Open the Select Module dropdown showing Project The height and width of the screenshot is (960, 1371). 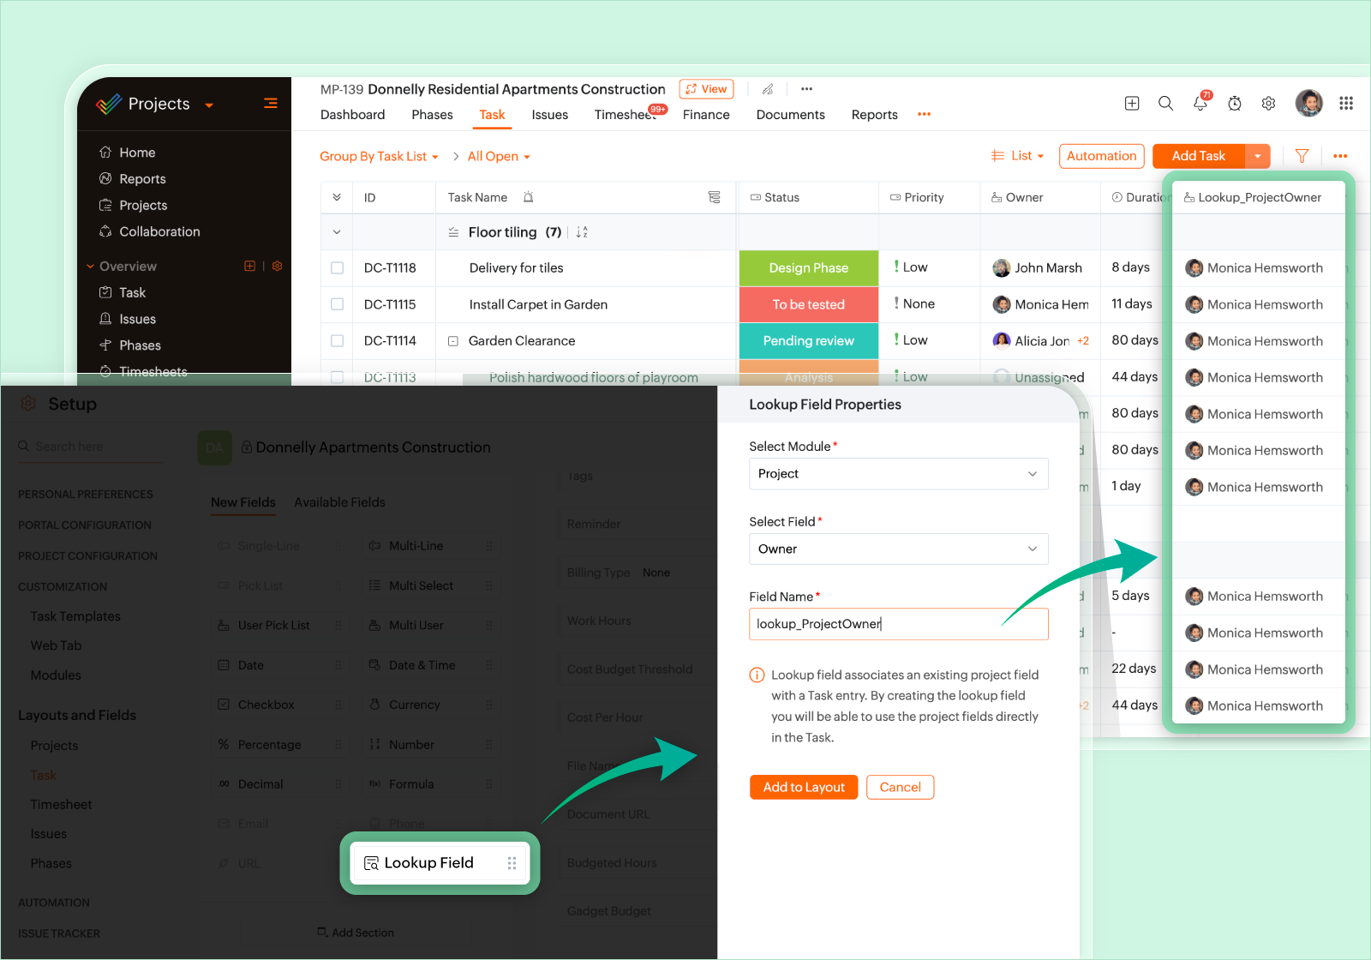click(x=899, y=474)
